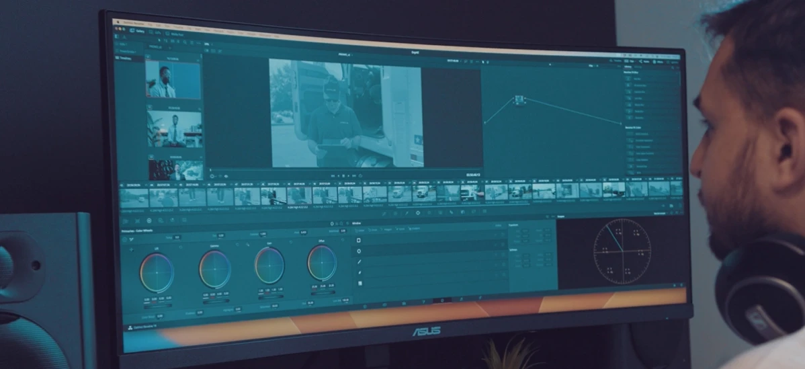Select the polygon pen window icon
The image size is (805, 369).
pos(359,261)
